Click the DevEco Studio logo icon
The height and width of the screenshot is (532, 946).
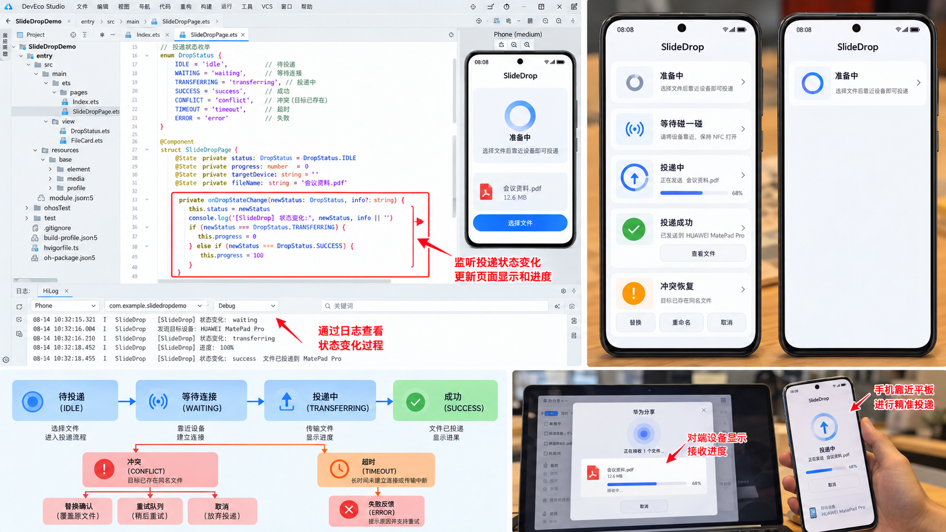8,7
